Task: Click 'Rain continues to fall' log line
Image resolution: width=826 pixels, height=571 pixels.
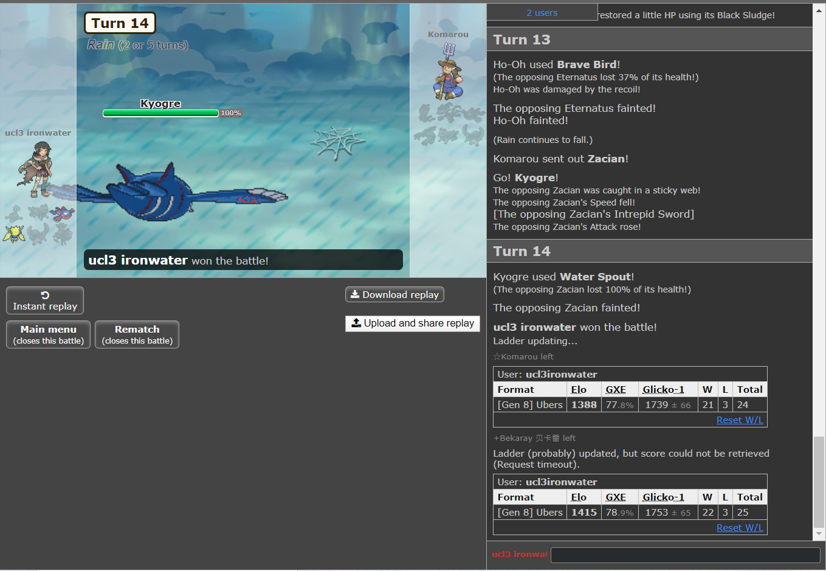Action: pos(543,140)
